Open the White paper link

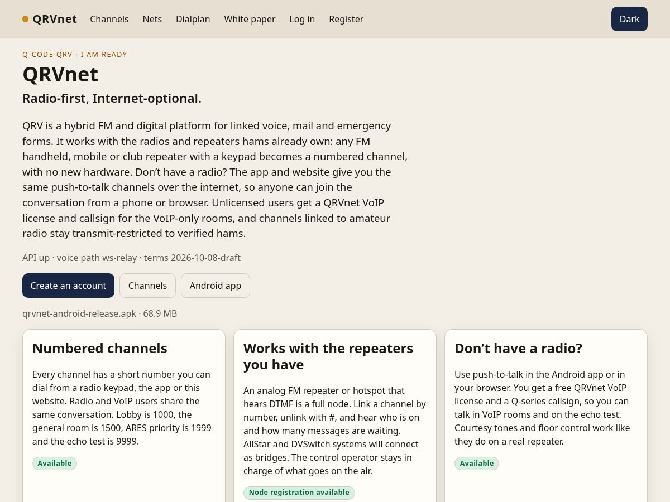tap(250, 19)
